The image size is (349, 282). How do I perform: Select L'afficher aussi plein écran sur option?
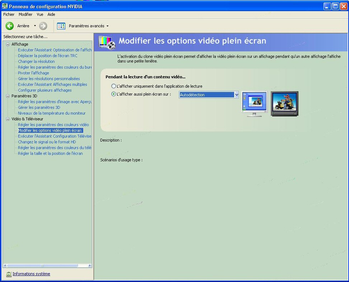(x=113, y=94)
